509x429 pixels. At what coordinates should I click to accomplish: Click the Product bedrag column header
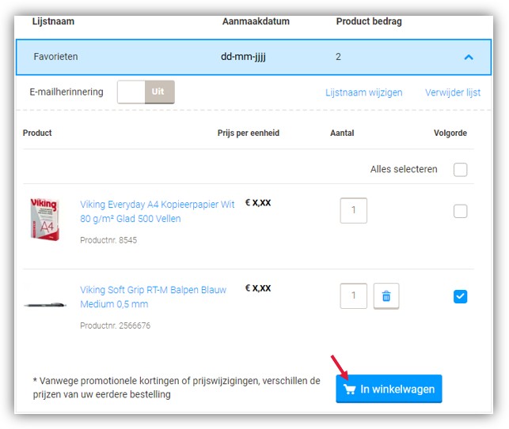point(369,21)
